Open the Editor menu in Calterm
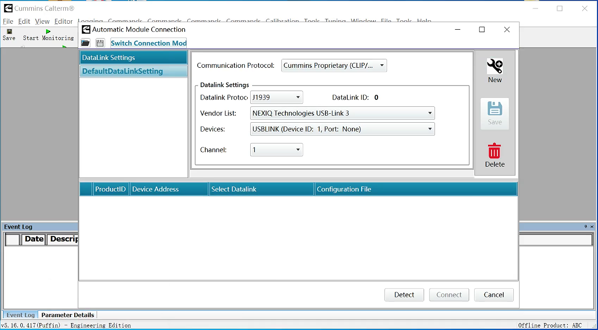Image resolution: width=598 pixels, height=330 pixels. 63,21
